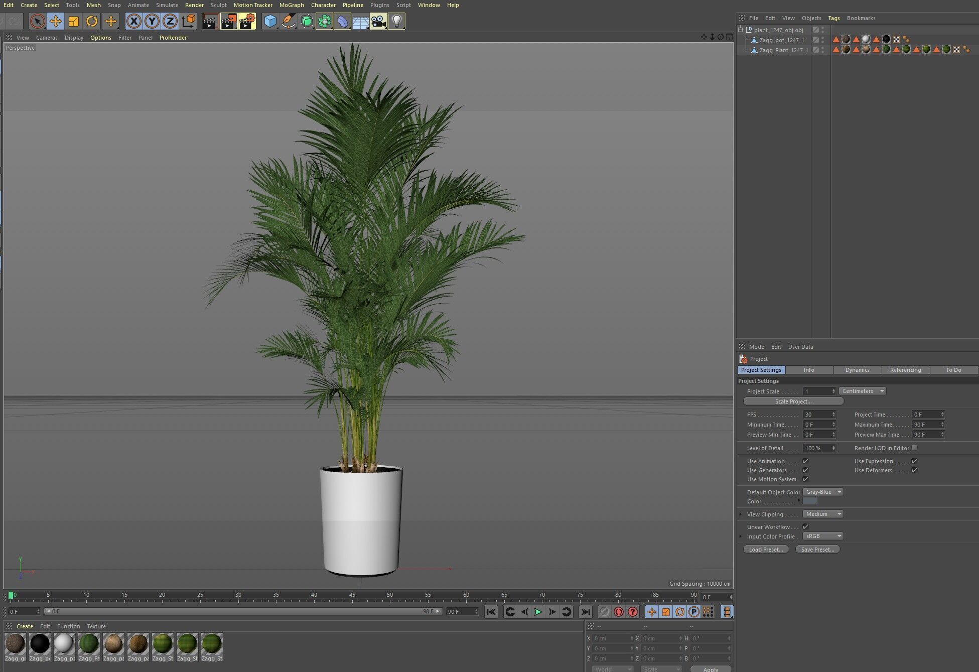The width and height of the screenshot is (979, 672).
Task: Add a Light bulb object
Action: (x=397, y=21)
